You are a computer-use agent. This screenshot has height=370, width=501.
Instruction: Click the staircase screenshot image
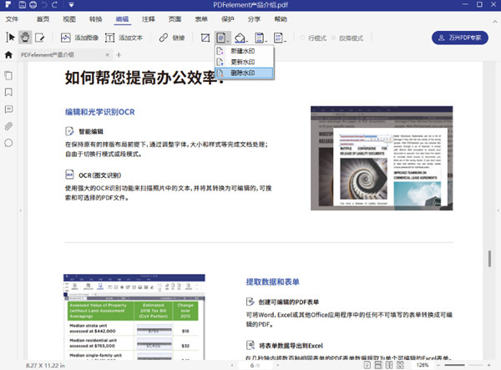click(x=382, y=158)
